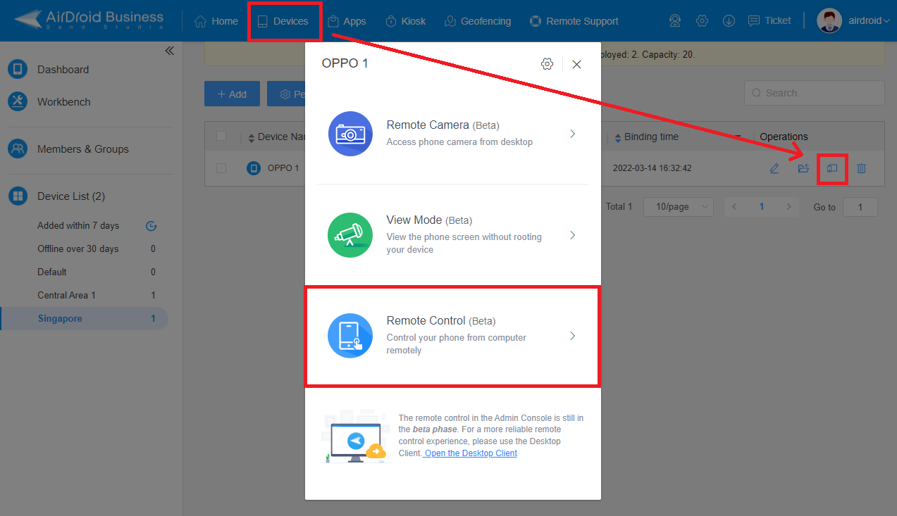Focus the device Search field

pos(814,93)
